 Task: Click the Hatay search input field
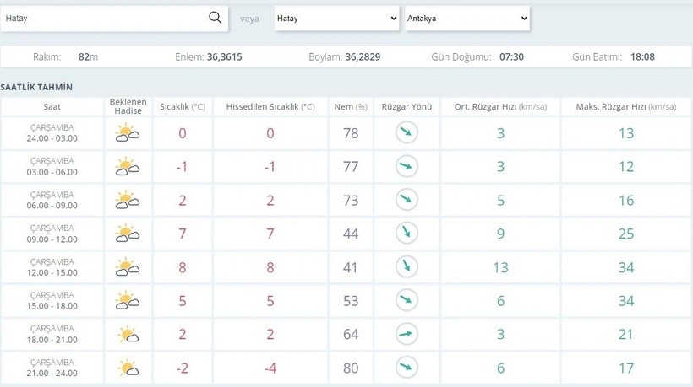point(103,18)
